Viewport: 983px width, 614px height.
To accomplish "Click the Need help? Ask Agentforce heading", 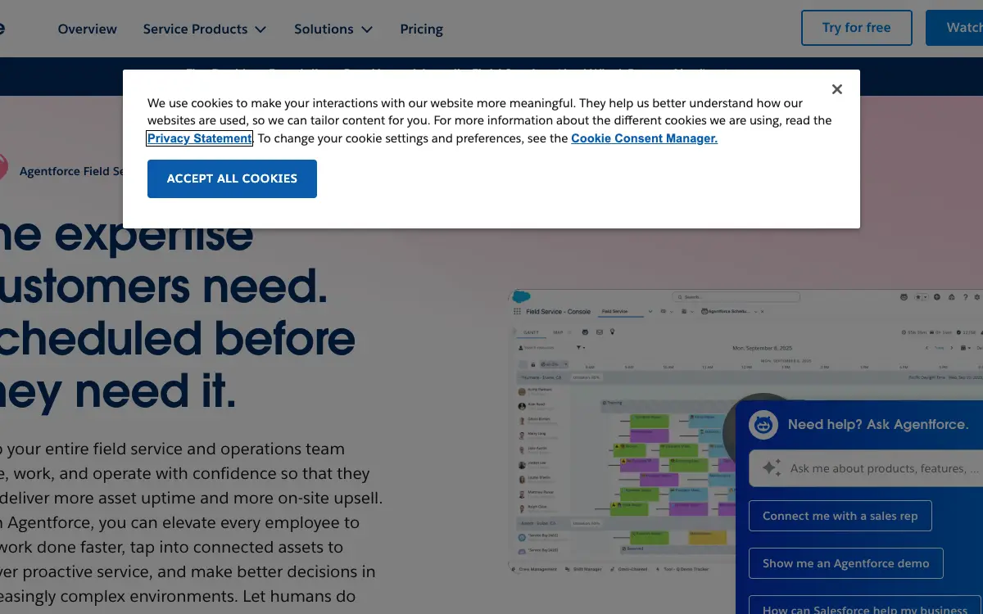I will 877,425.
